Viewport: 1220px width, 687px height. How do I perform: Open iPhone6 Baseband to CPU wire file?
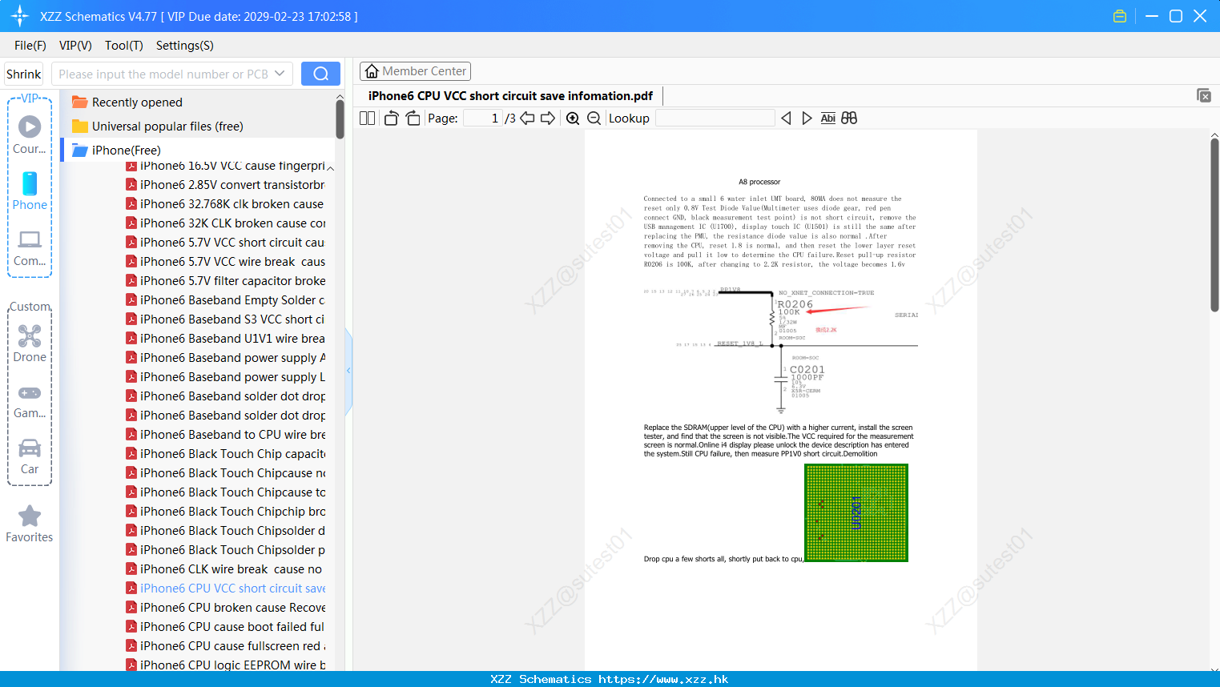[225, 435]
